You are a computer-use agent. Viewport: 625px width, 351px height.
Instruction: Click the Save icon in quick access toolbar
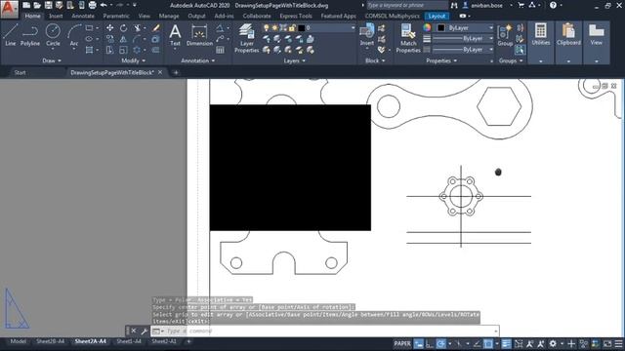coord(48,5)
